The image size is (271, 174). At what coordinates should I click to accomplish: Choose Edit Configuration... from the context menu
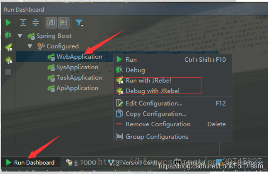[172, 103]
